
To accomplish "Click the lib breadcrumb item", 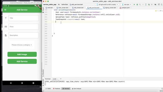I will (59, 5).
